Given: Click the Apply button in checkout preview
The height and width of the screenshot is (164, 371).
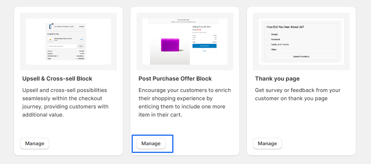Looking at the screenshot, I should (x=81, y=46).
